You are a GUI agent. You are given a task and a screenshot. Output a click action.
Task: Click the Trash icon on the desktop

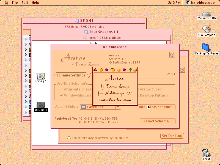pos(207,153)
